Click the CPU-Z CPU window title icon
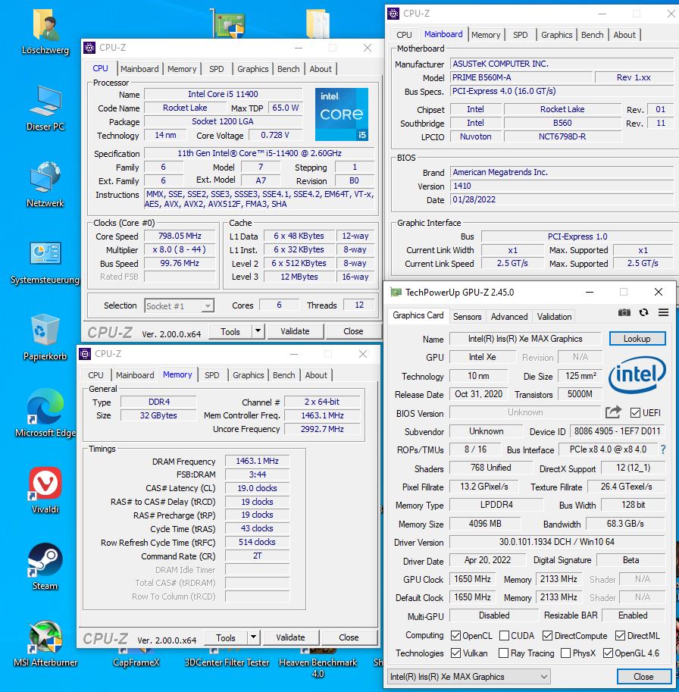Viewport: 679px width, 692px height. pyautogui.click(x=89, y=48)
